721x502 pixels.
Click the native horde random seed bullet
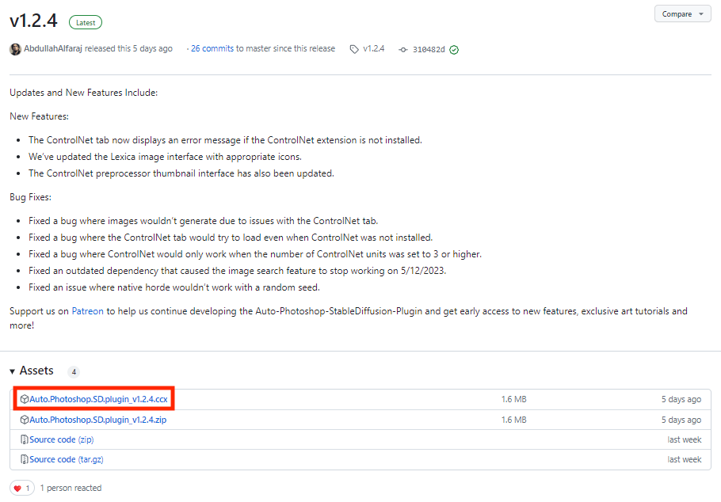click(174, 287)
